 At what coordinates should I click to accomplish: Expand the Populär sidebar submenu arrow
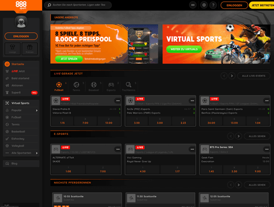tap(37, 110)
